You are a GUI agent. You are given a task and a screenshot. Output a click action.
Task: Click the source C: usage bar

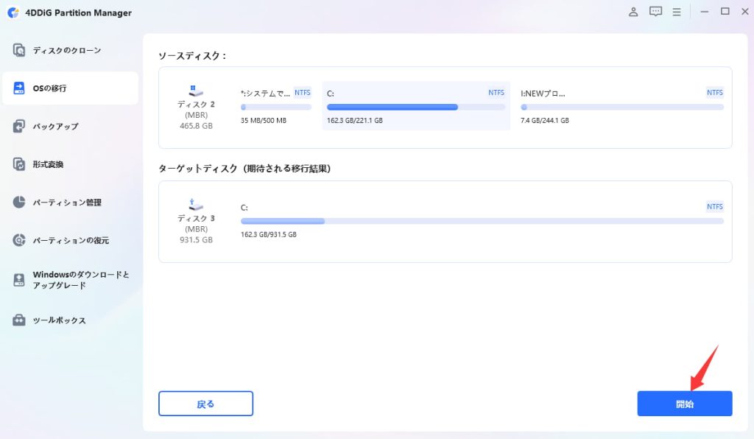416,108
